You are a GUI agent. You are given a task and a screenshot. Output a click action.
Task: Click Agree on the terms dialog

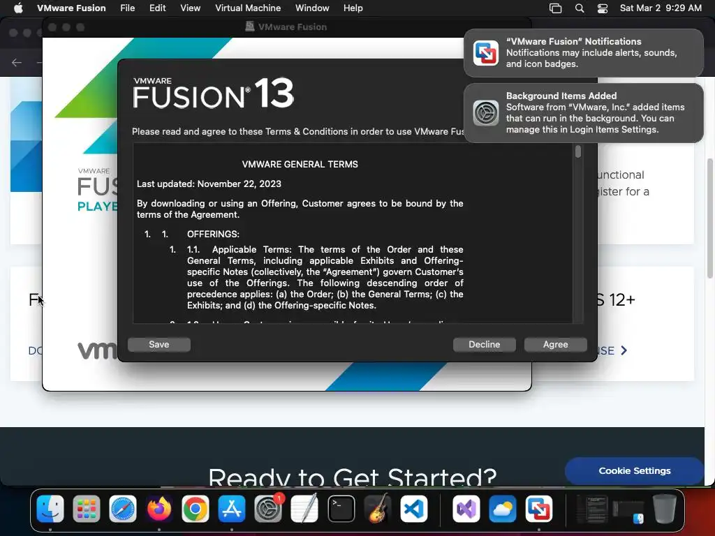pos(555,345)
